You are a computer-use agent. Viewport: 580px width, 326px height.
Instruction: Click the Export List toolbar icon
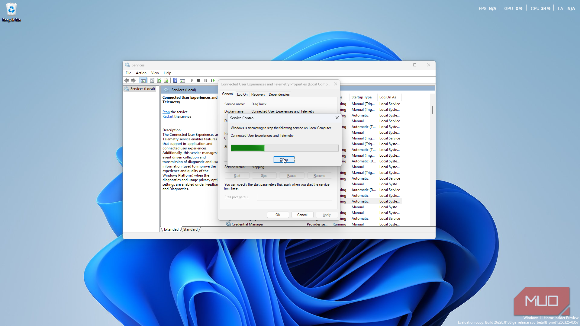point(166,80)
